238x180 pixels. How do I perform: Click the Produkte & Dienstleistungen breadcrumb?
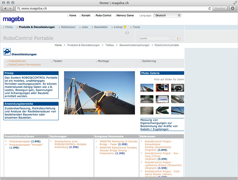click(x=83, y=45)
